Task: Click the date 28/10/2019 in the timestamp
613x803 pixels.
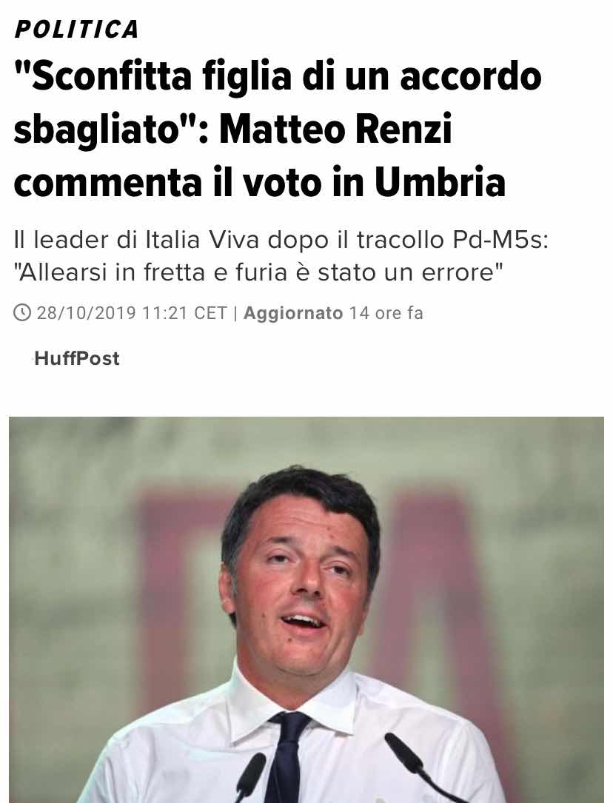Action: coord(86,313)
